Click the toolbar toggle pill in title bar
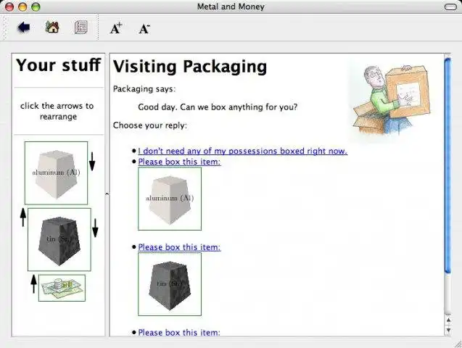 (450, 7)
